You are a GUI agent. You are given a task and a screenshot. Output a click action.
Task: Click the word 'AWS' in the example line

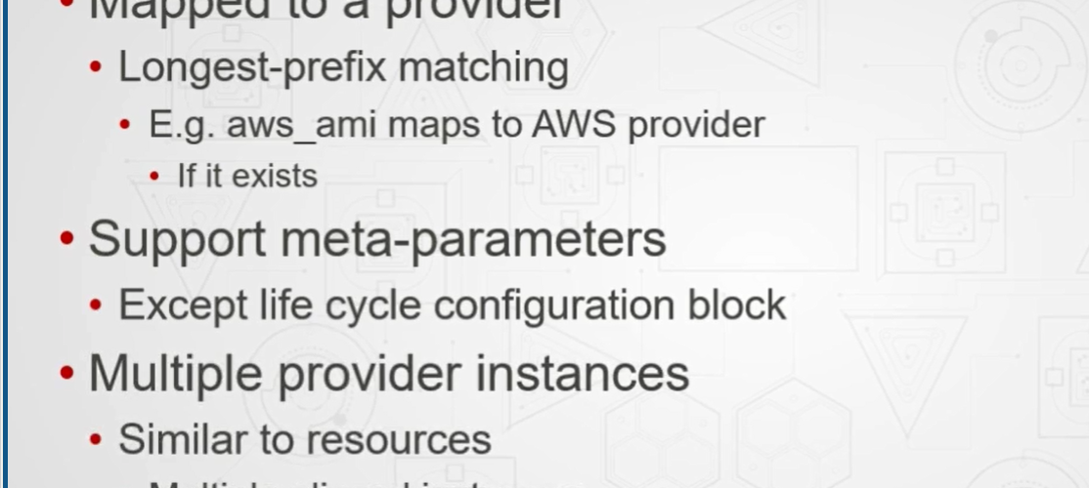[574, 125]
